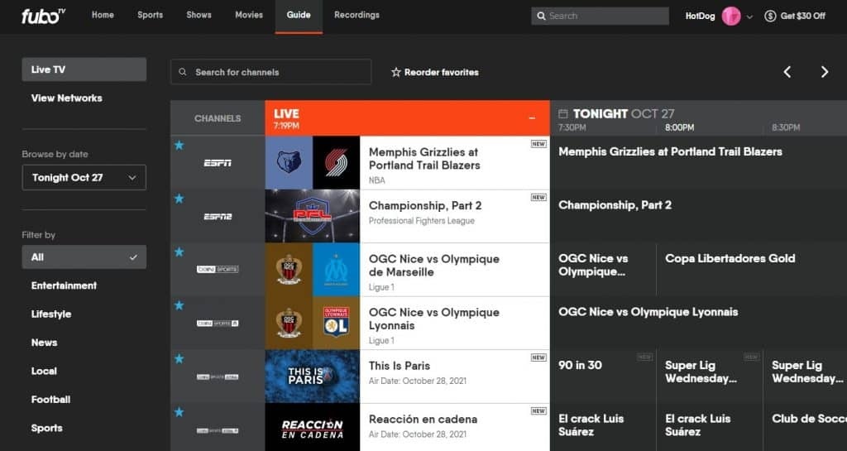847x451 pixels.
Task: Filter guide by Entertainment
Action: [x=64, y=285]
